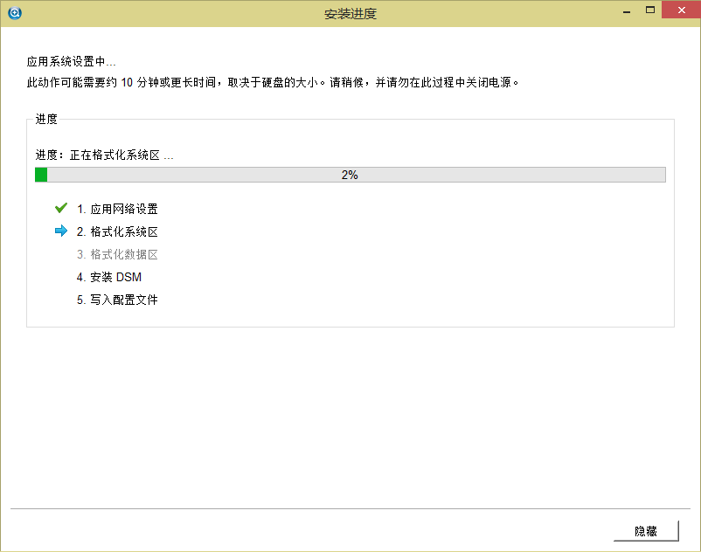Click the 进度 group box label
This screenshot has width=701, height=552.
[46, 120]
